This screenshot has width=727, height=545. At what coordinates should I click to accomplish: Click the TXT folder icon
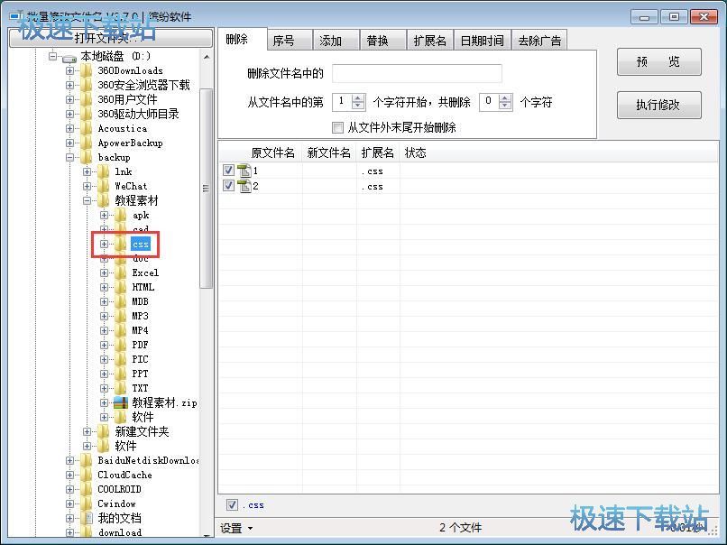click(121, 388)
